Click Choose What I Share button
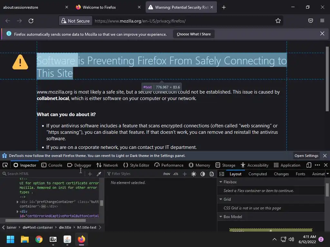This screenshot has width=330, height=247. 194,34
